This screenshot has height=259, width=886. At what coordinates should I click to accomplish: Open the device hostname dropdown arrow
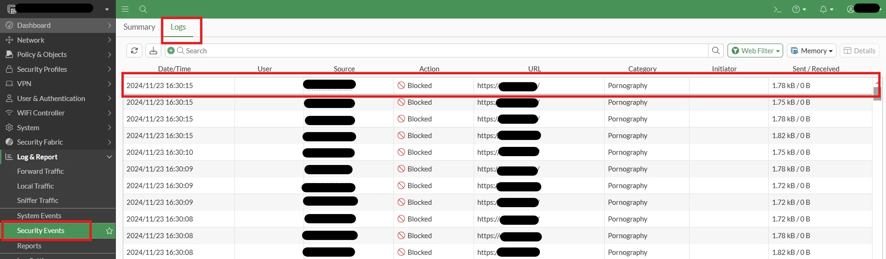point(107,9)
